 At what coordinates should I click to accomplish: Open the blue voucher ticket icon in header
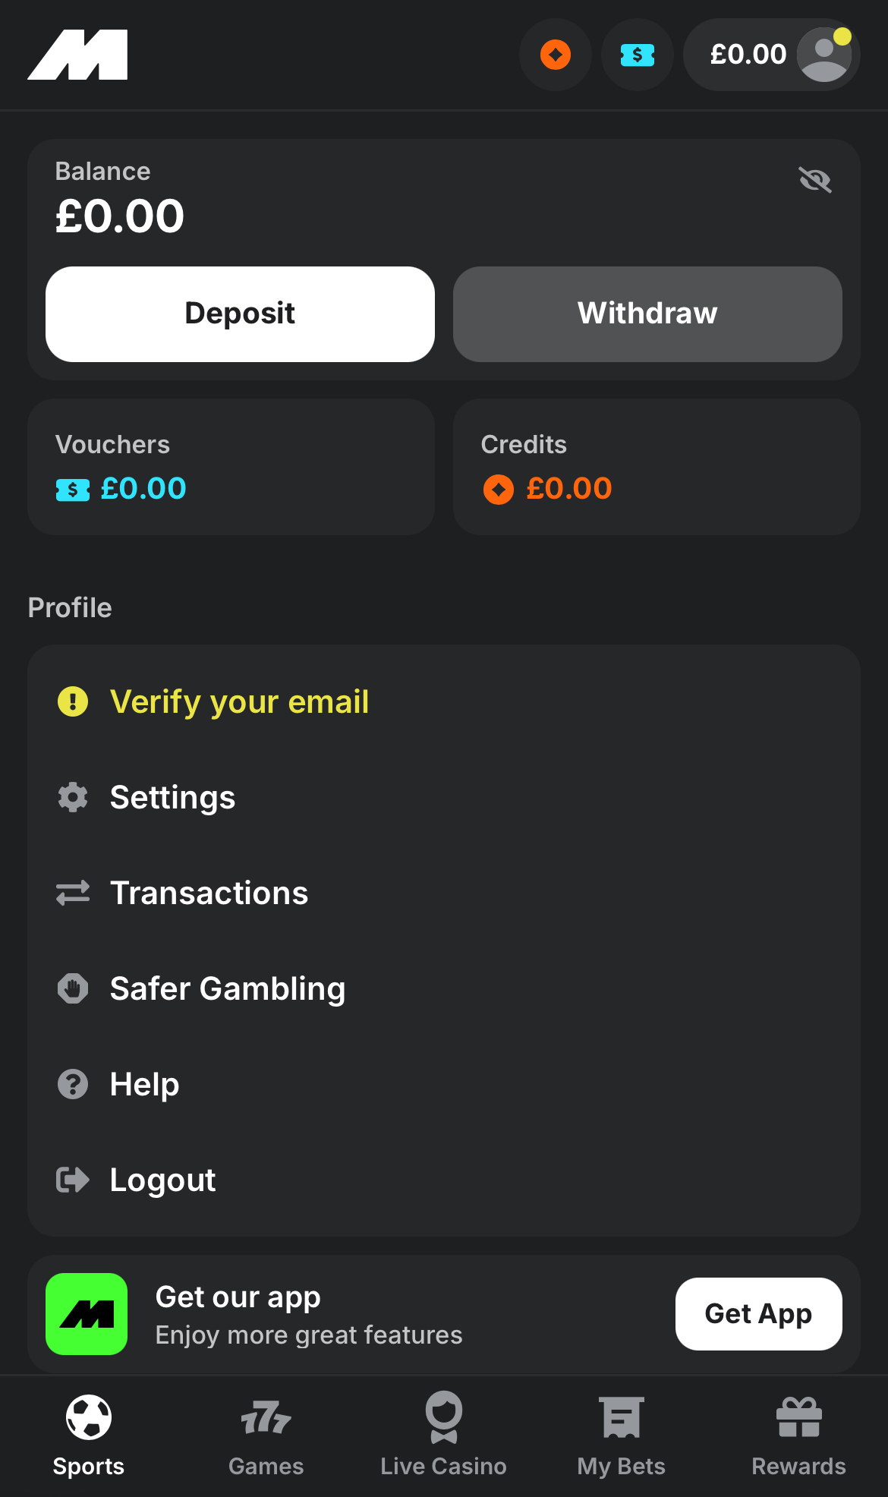tap(638, 55)
